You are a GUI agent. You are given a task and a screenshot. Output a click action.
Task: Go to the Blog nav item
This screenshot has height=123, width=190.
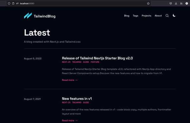coord(127,16)
